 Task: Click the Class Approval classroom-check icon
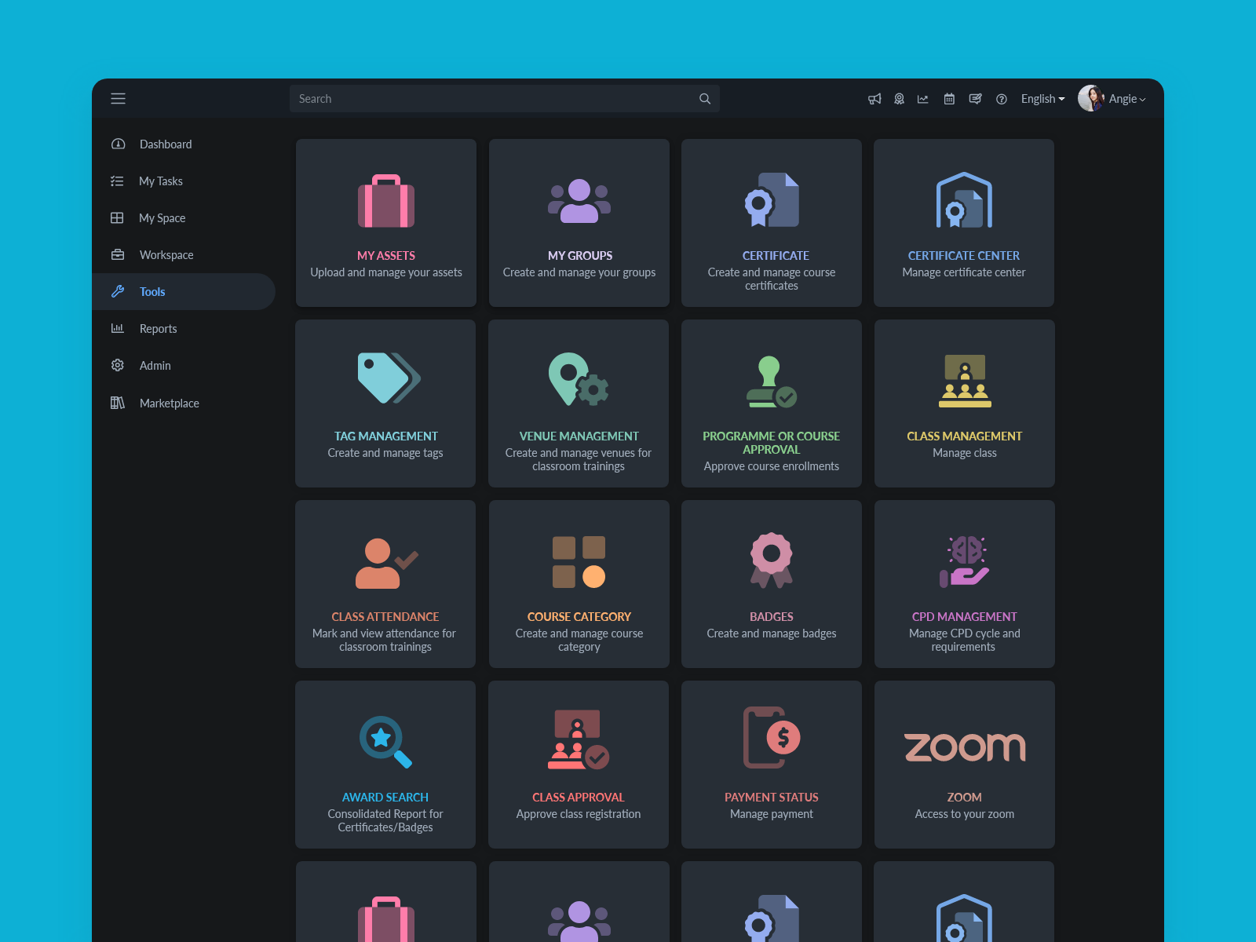(579, 739)
